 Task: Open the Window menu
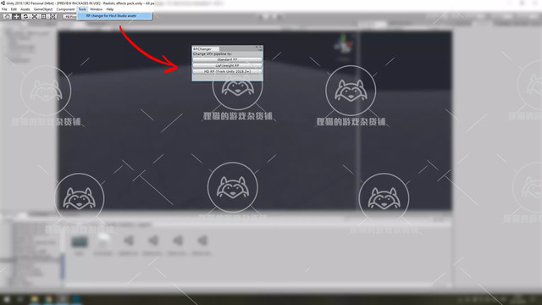pos(96,9)
